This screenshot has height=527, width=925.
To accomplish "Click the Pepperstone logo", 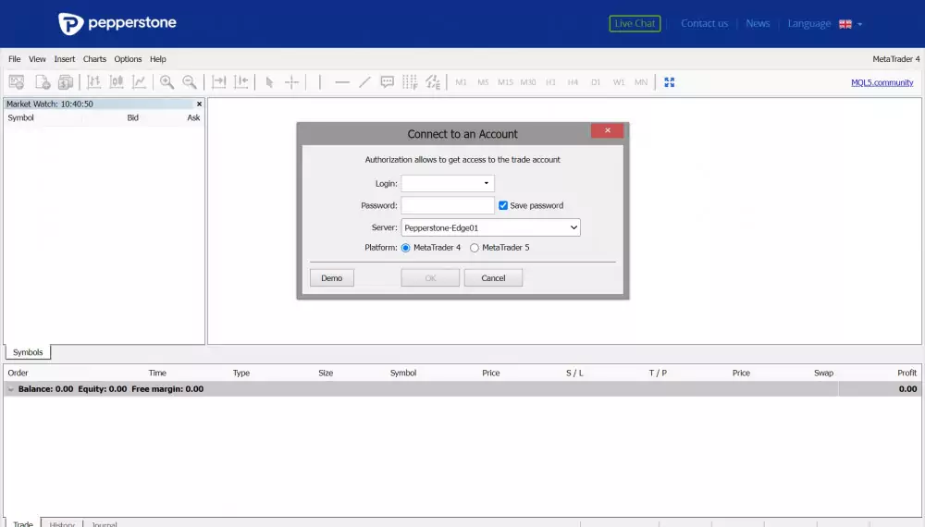I will tap(117, 24).
